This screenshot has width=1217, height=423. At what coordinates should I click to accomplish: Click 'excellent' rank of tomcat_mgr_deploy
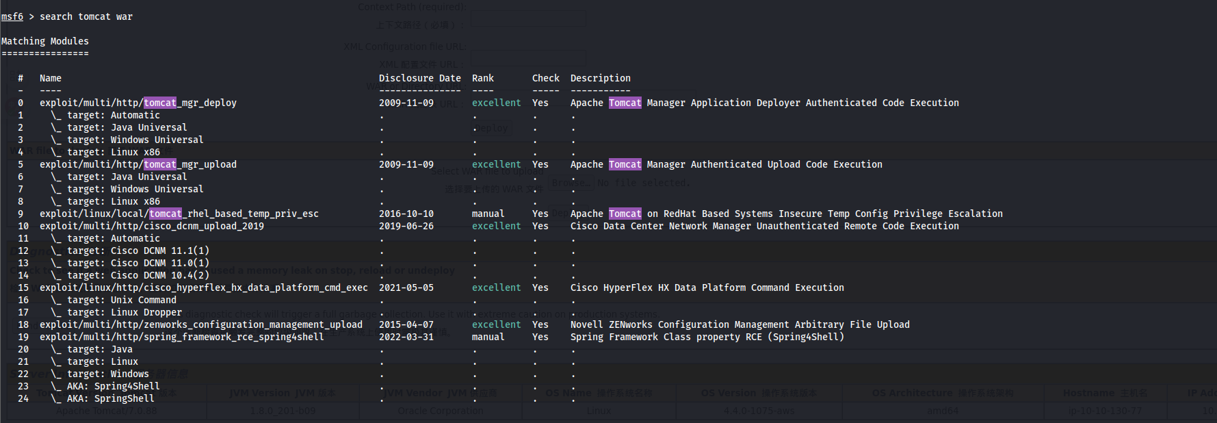coord(497,103)
